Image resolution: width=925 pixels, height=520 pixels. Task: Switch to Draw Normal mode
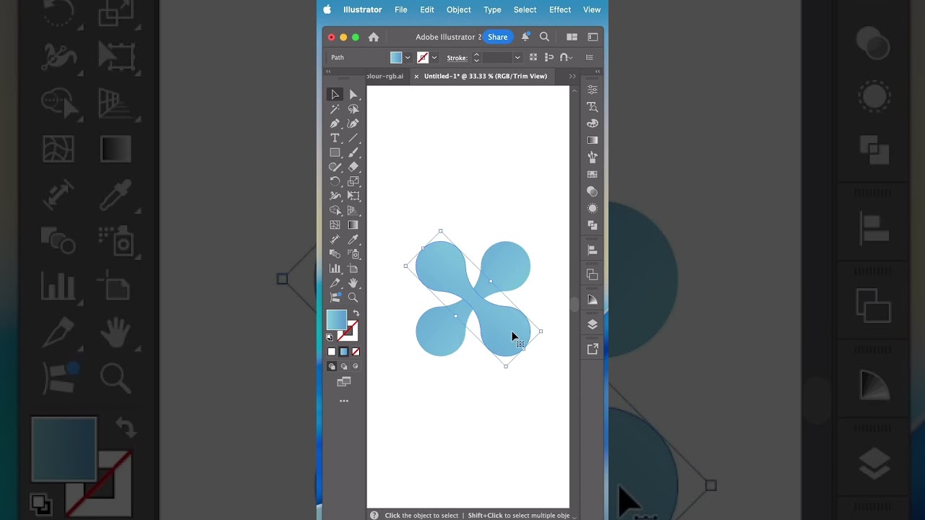point(332,366)
